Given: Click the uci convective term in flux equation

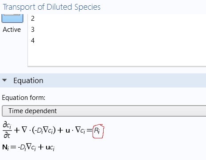Looking at the screenshot, I should tap(50, 148).
